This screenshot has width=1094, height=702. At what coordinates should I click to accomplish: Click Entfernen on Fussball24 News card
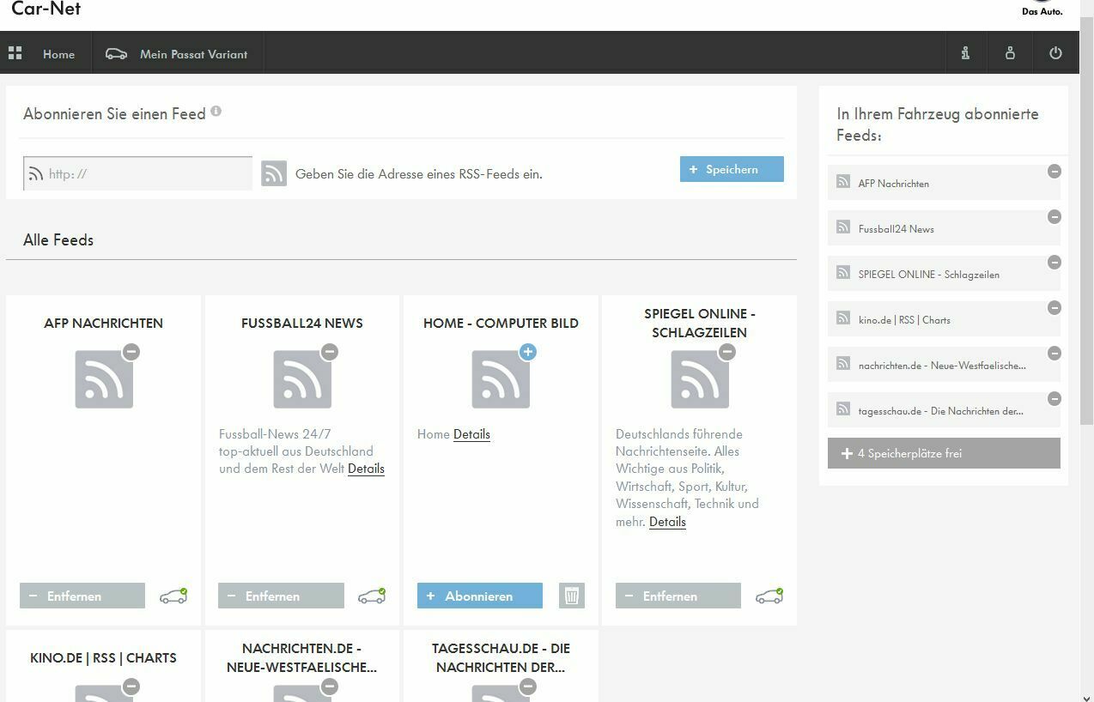(281, 596)
